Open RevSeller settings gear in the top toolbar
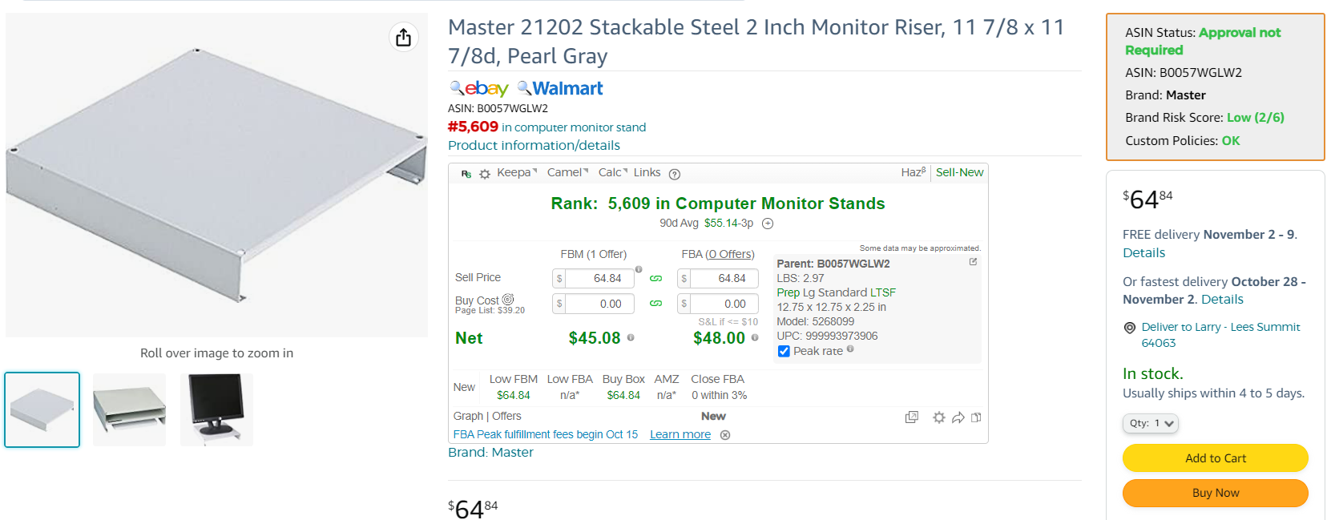 (x=485, y=173)
